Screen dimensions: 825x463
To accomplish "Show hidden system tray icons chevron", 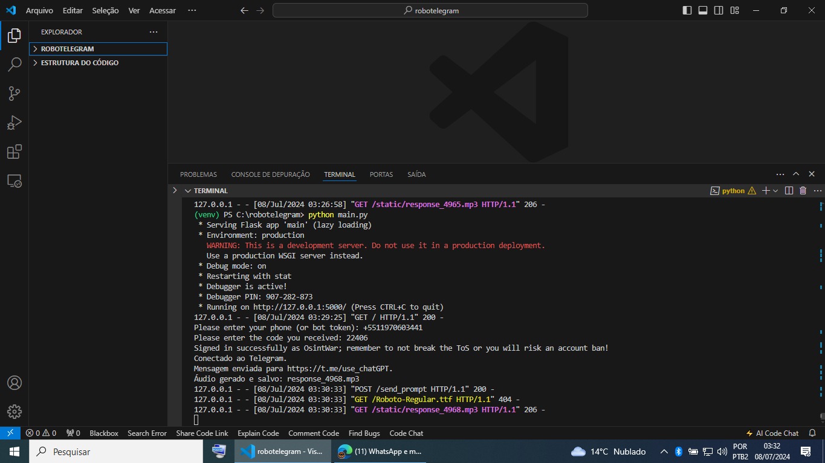I will coord(664,451).
